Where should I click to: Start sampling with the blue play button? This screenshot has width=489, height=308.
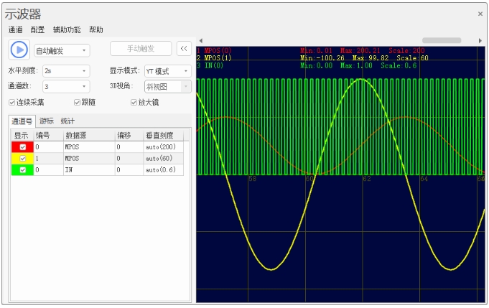[x=19, y=50]
